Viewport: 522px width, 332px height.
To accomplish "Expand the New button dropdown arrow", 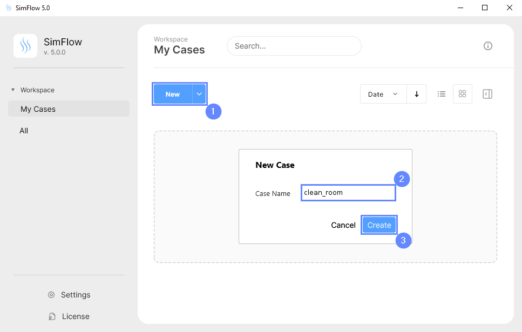I will [x=199, y=94].
